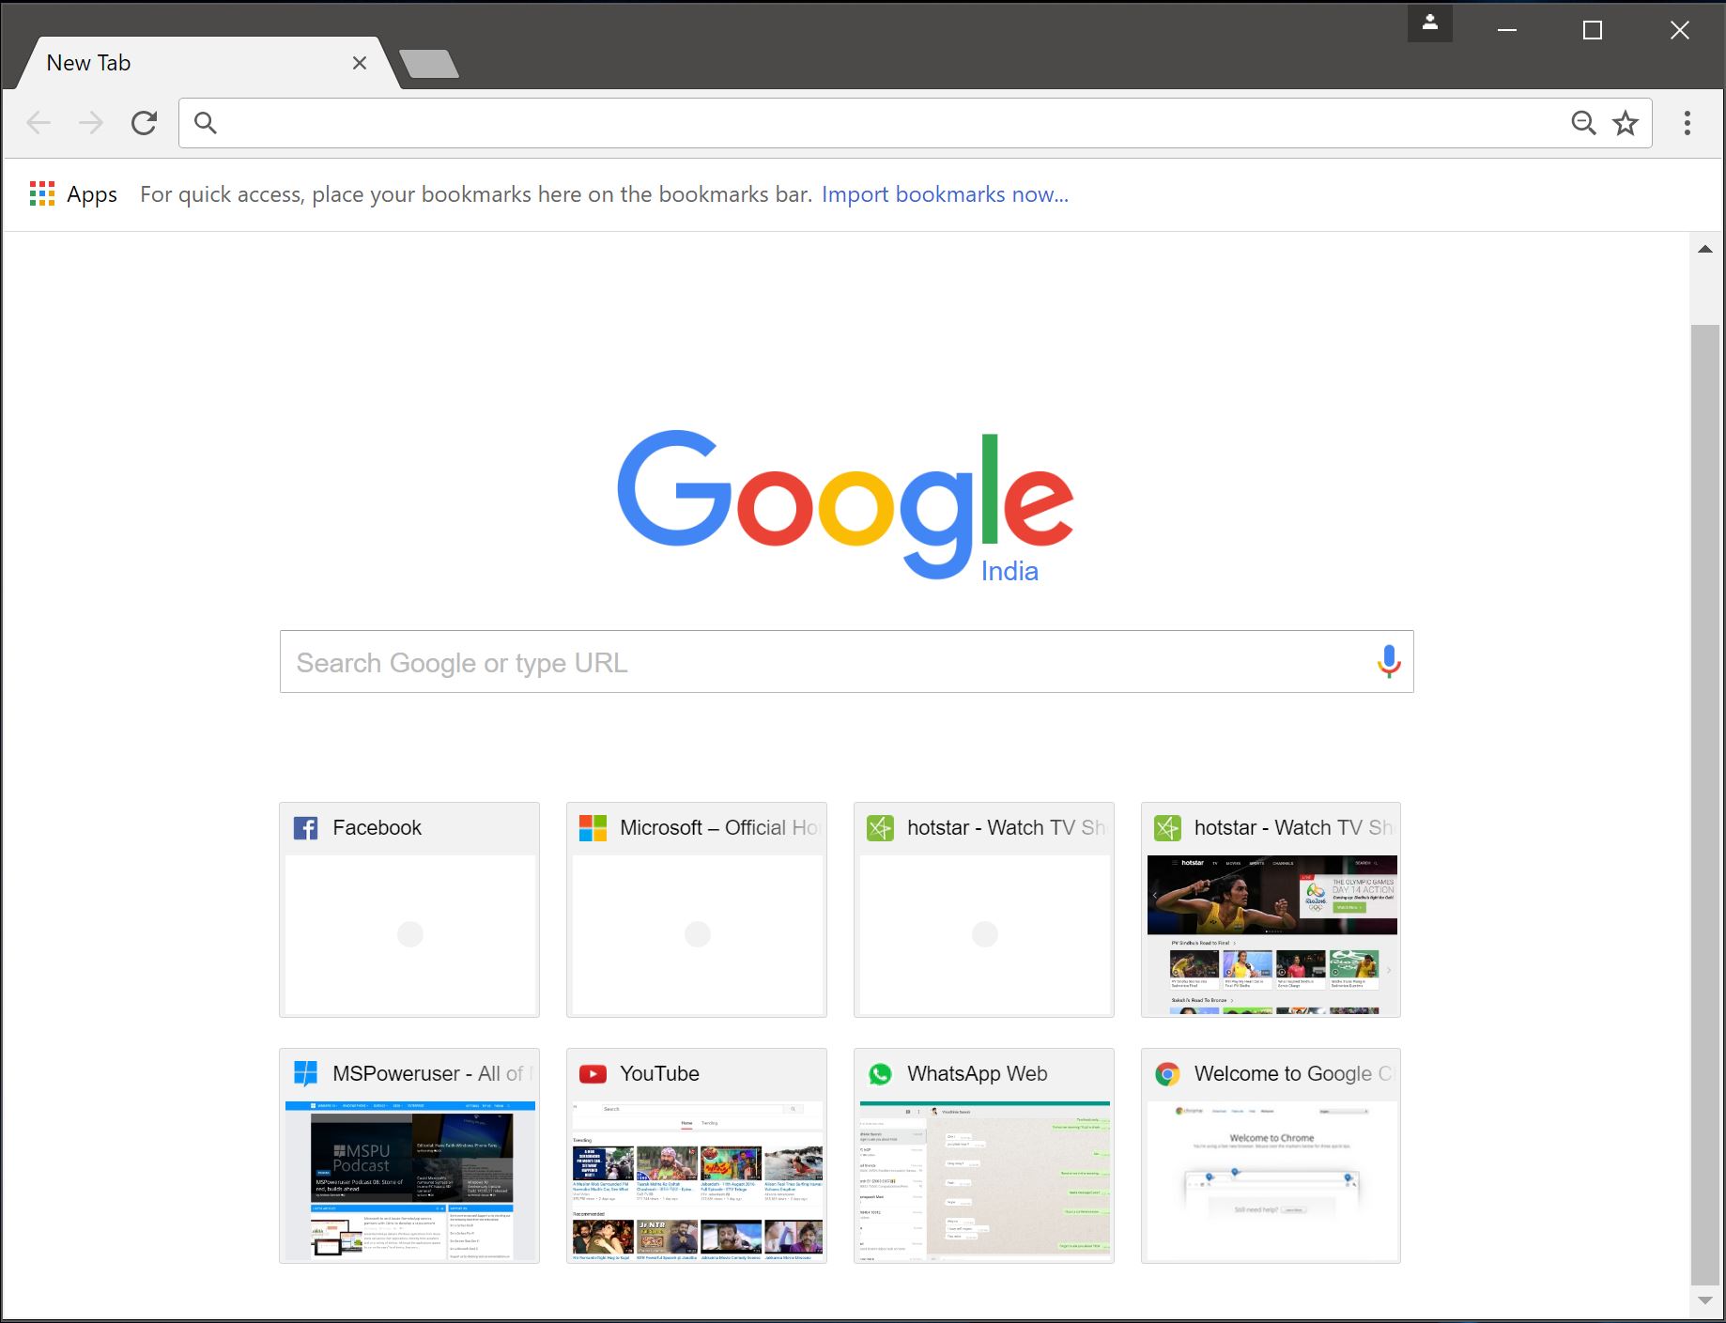Screen dimensions: 1726x1323
Task: Open the current user profile icon
Action: click(1428, 22)
